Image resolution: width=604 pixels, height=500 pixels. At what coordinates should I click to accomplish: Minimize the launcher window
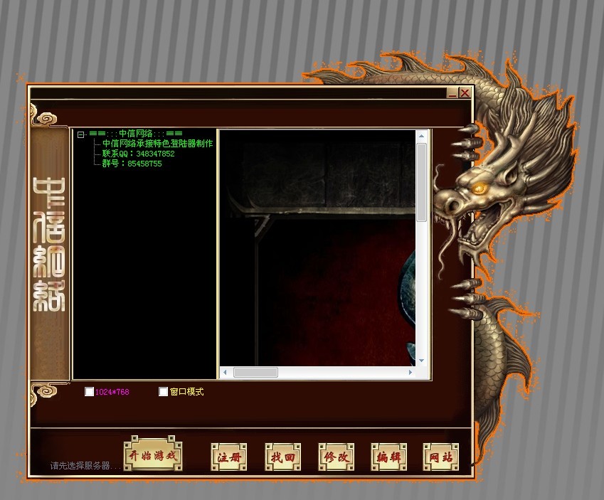click(x=452, y=93)
